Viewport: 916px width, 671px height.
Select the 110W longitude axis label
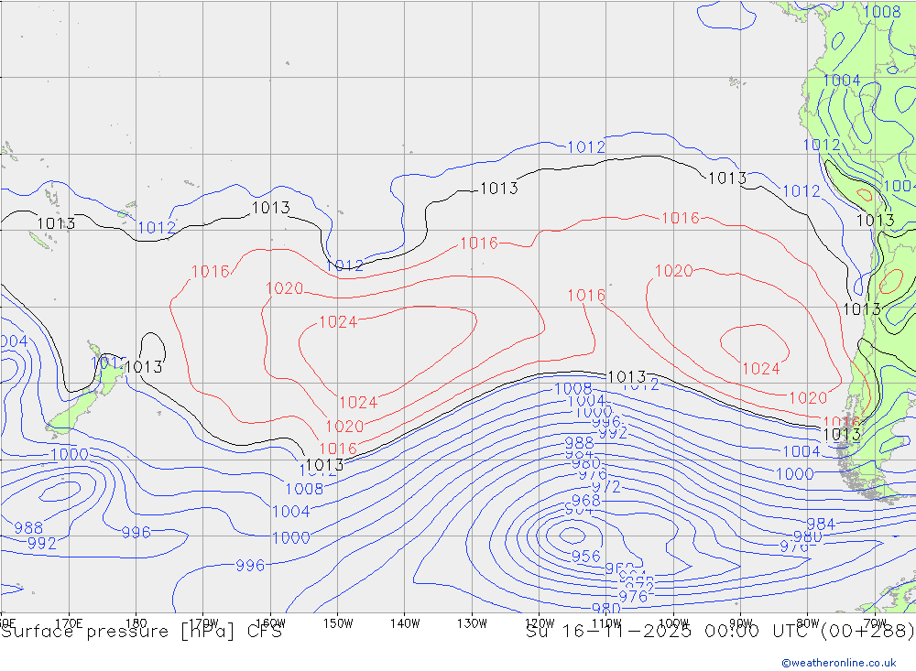pos(606,623)
